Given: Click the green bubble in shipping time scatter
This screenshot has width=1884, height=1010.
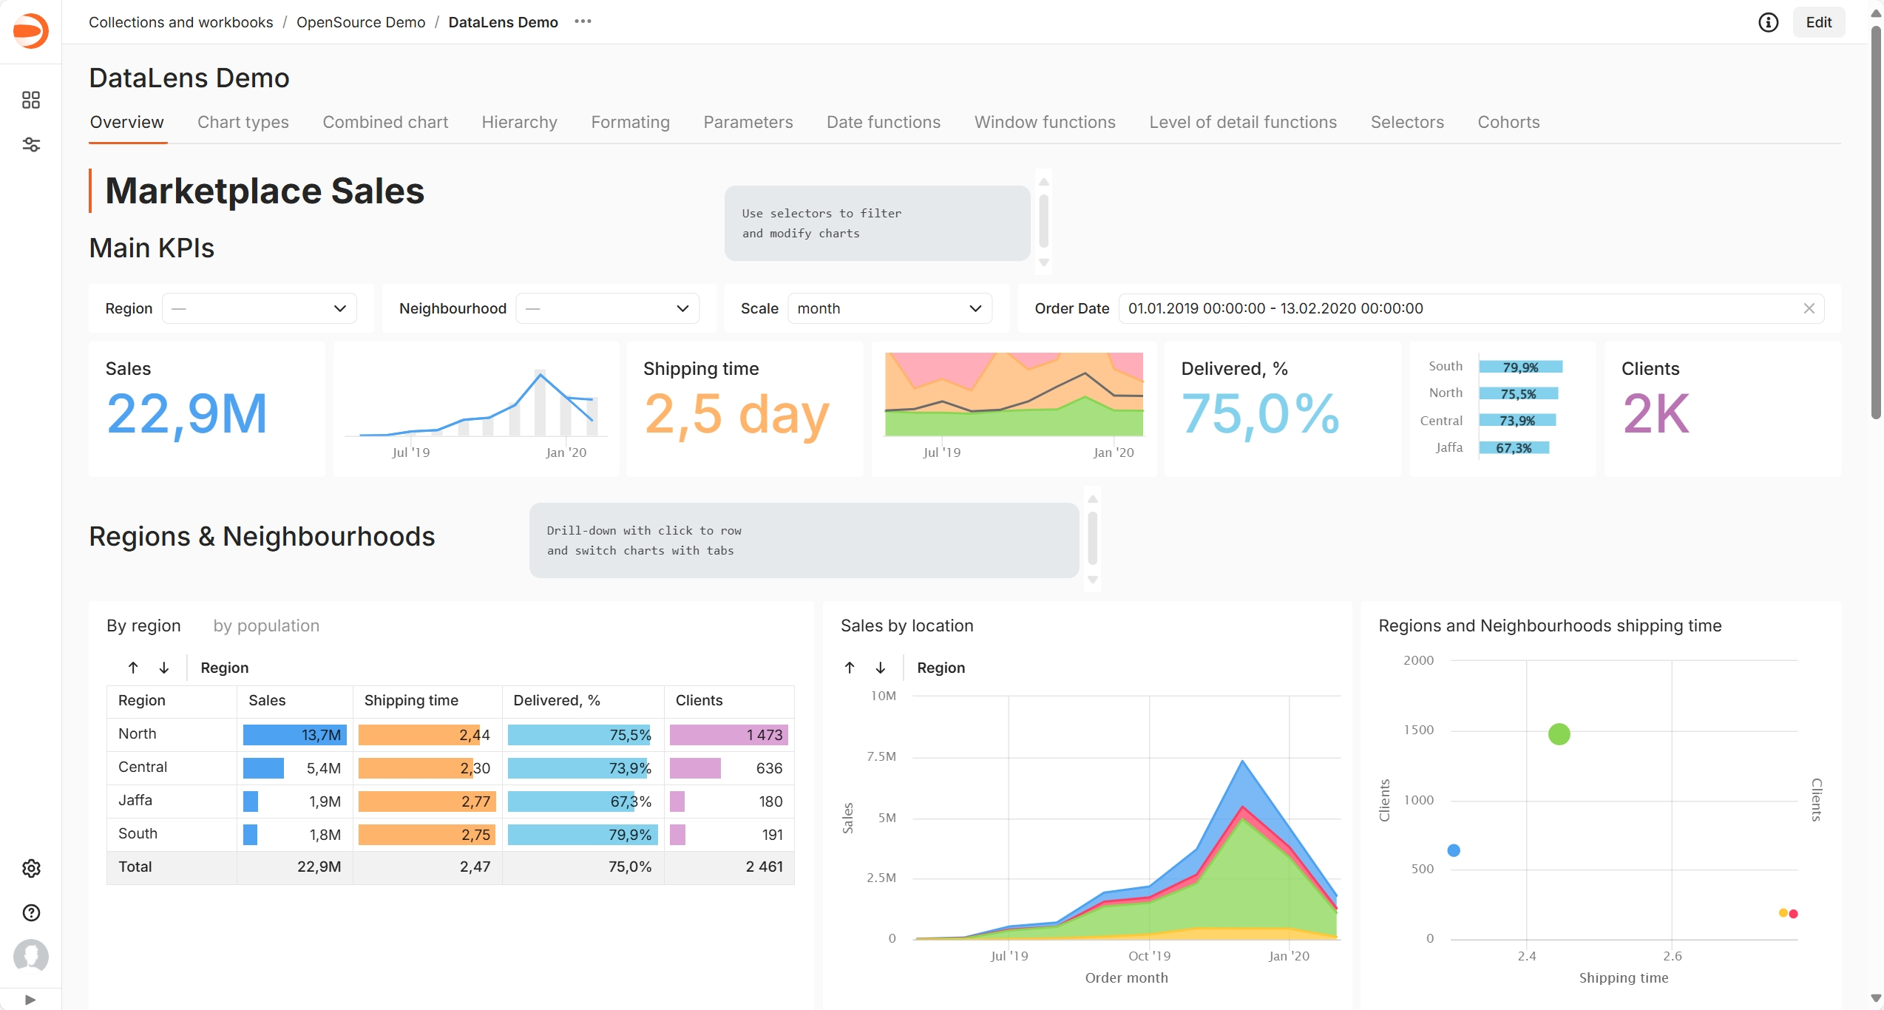Looking at the screenshot, I should pos(1559,734).
